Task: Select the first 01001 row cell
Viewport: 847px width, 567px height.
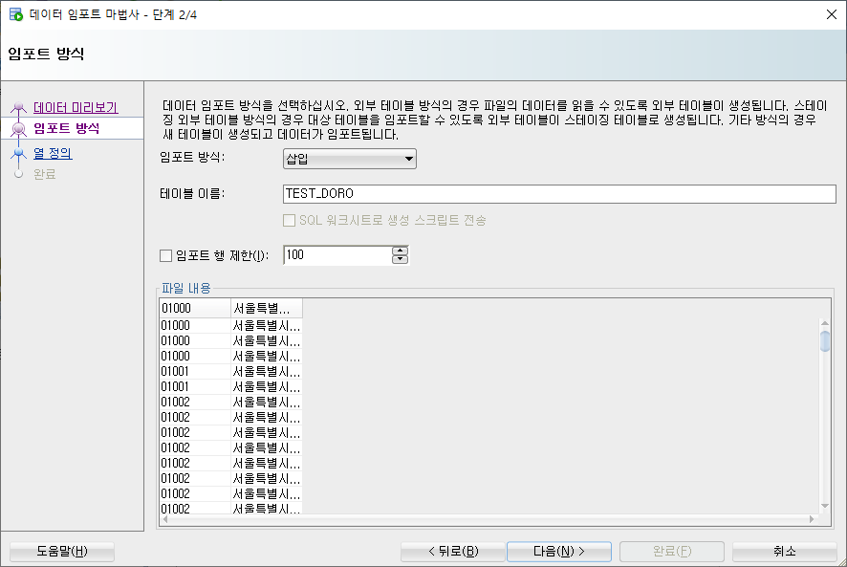Action: coord(195,371)
